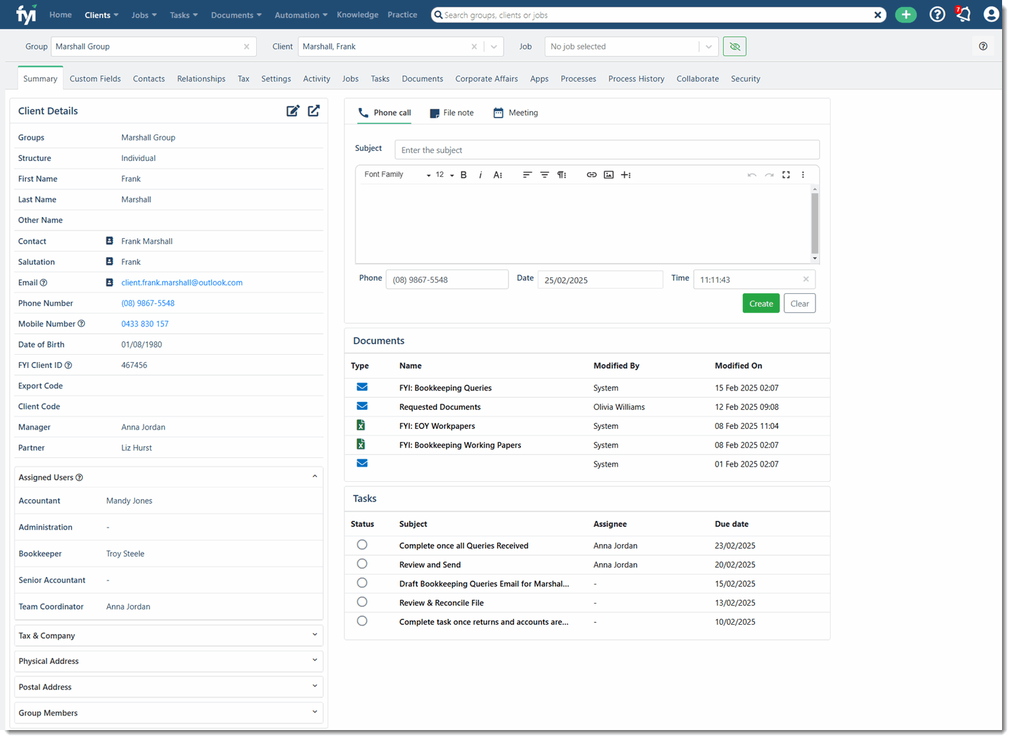The height and width of the screenshot is (740, 1012).
Task: Open the Process History tab
Action: (x=636, y=79)
